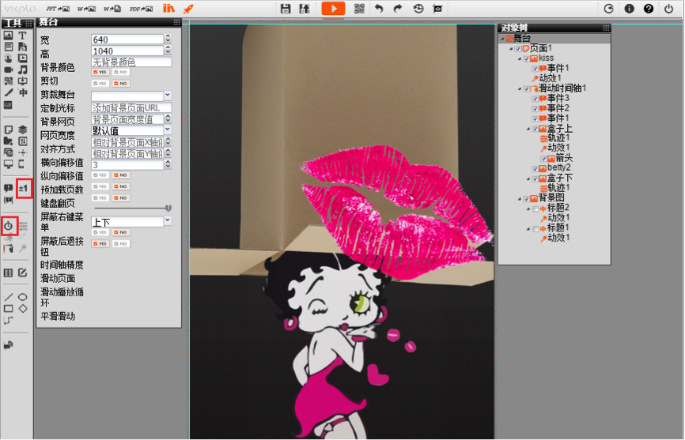685x440 pixels.
Task: Choose the table grid tool
Action: click(x=8, y=273)
